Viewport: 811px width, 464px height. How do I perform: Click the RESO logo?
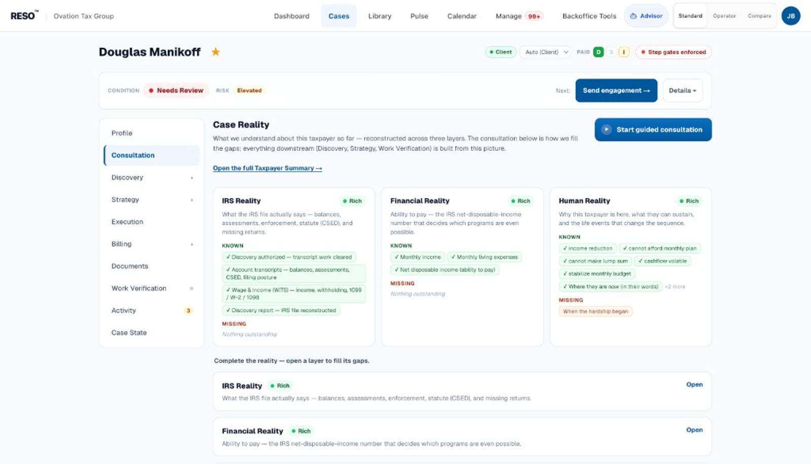coord(24,16)
